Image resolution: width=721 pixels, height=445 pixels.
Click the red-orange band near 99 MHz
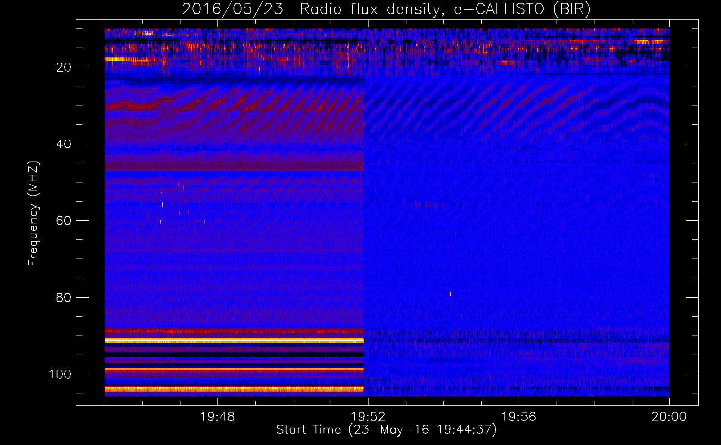(x=234, y=369)
